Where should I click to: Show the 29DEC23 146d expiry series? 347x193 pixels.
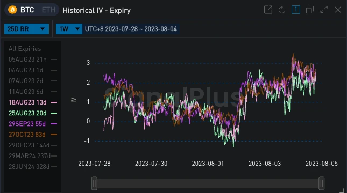click(x=32, y=145)
